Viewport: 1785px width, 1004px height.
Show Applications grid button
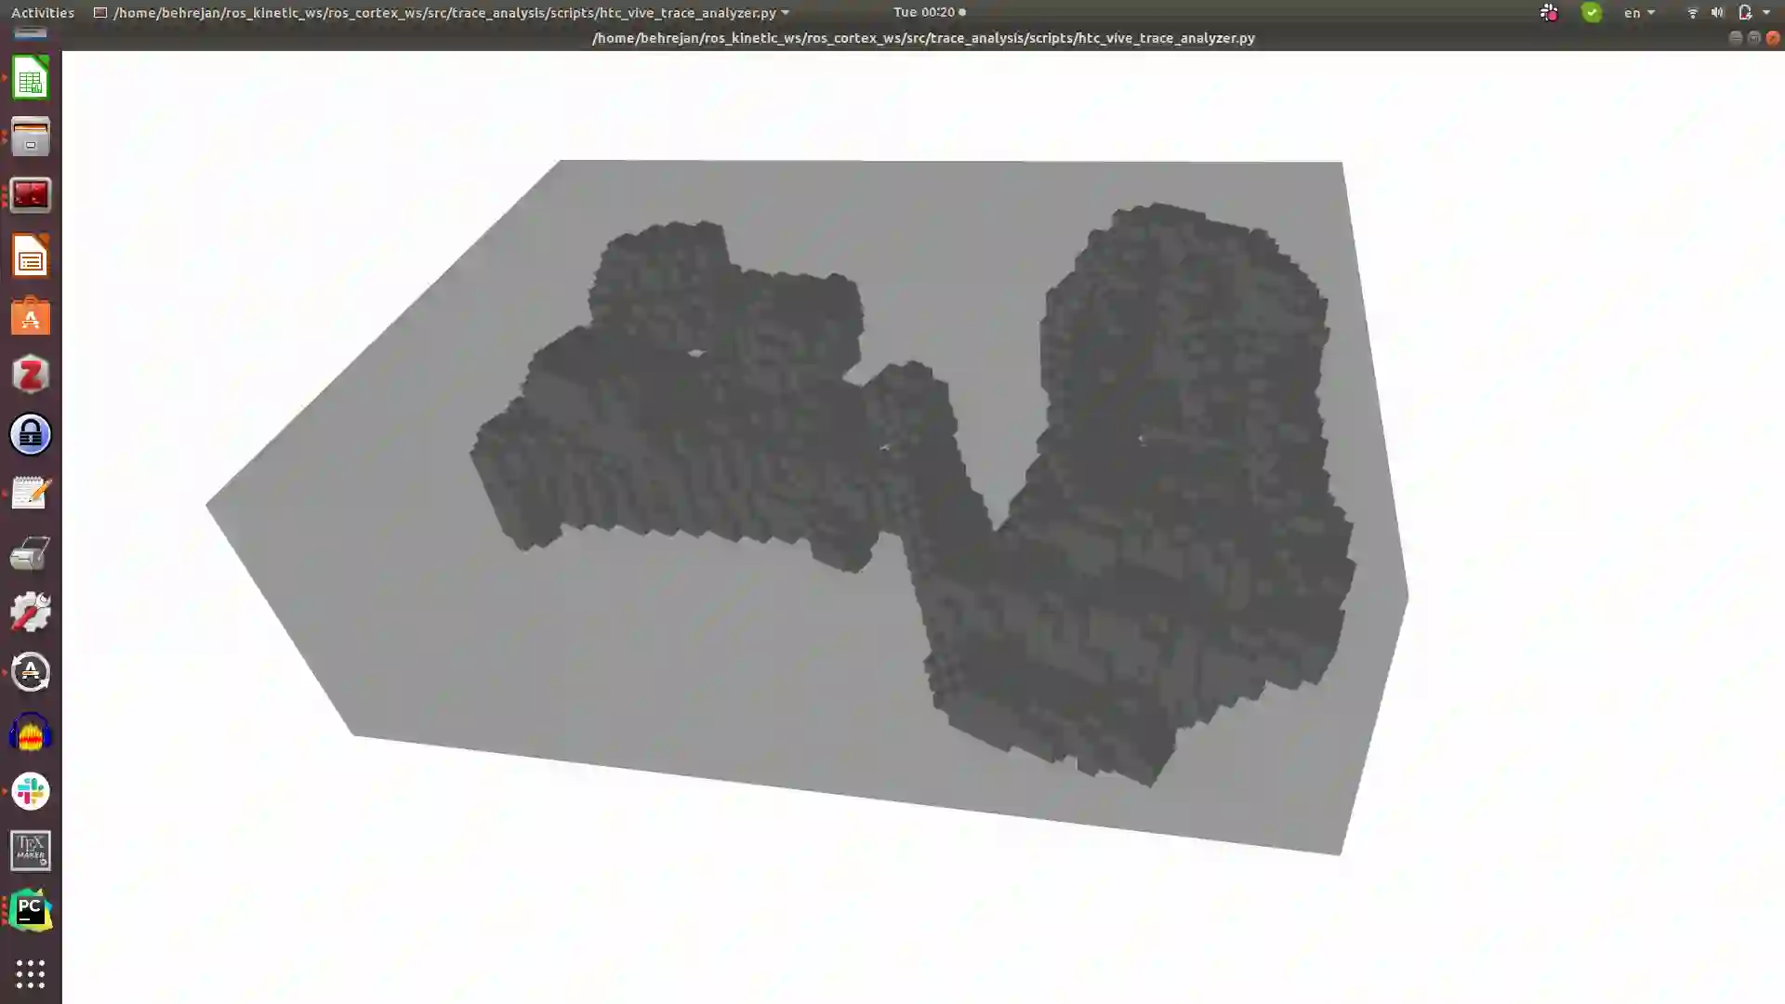point(30,973)
